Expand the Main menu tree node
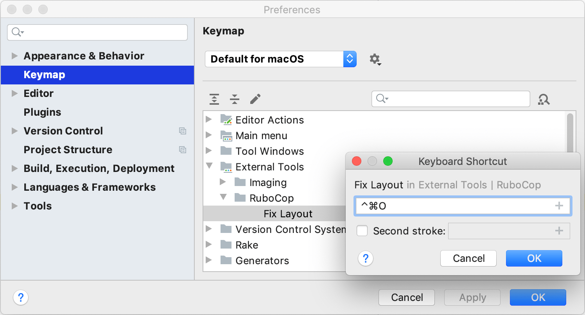Screen dimensions: 585x315 point(209,136)
